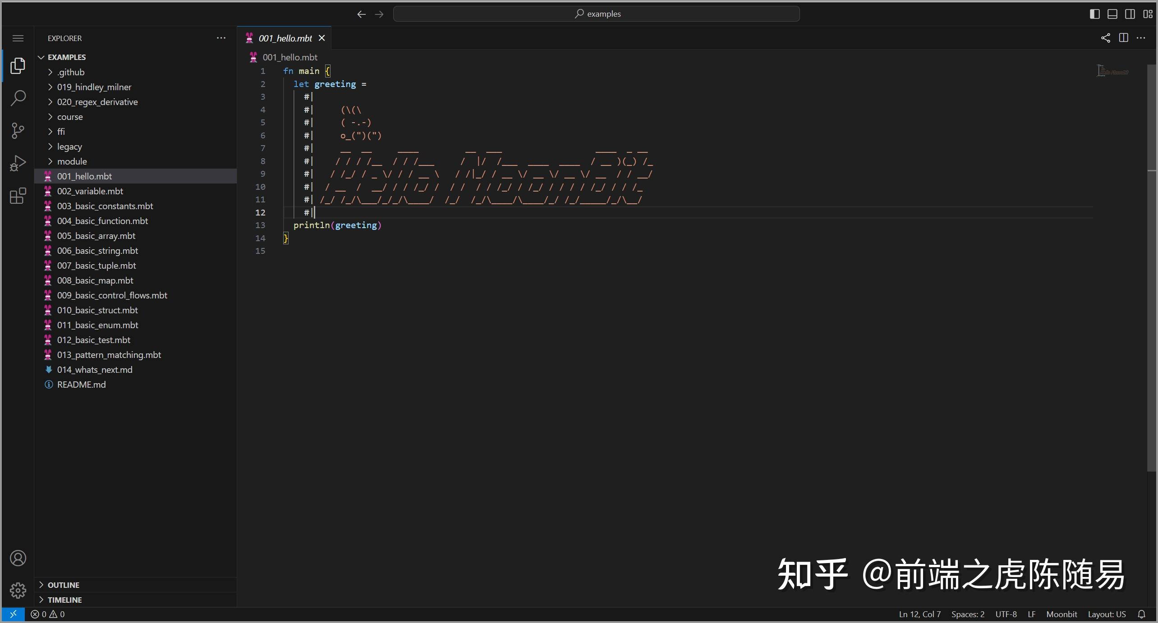Open the Source Control panel
Image resolution: width=1158 pixels, height=623 pixels.
coord(18,130)
